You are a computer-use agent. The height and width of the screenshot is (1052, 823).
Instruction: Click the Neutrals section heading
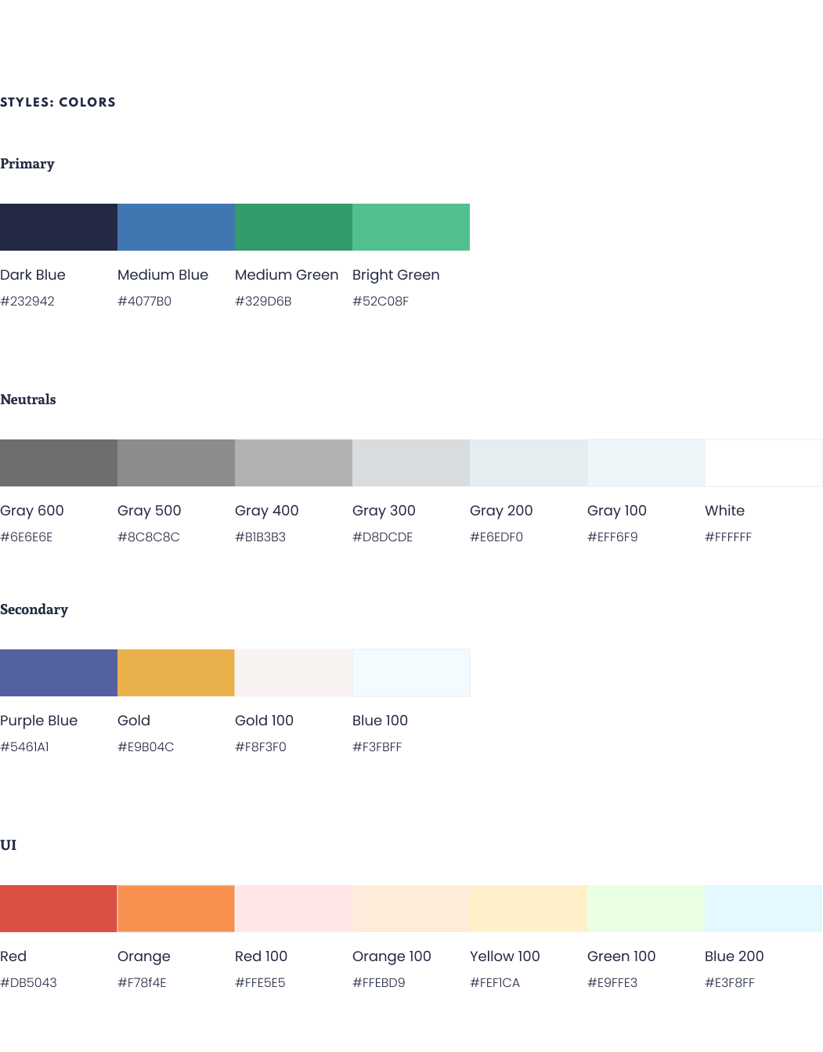tap(29, 399)
